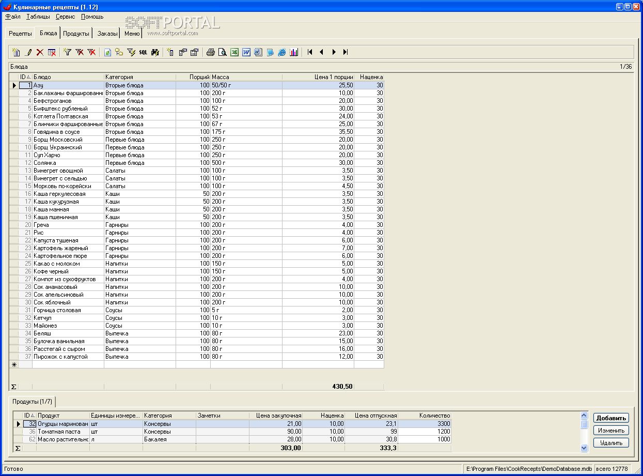Click the Говядина в соусе price cell 35,50

[318, 132]
